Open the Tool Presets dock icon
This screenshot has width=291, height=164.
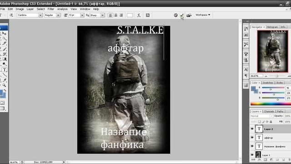click(x=246, y=44)
